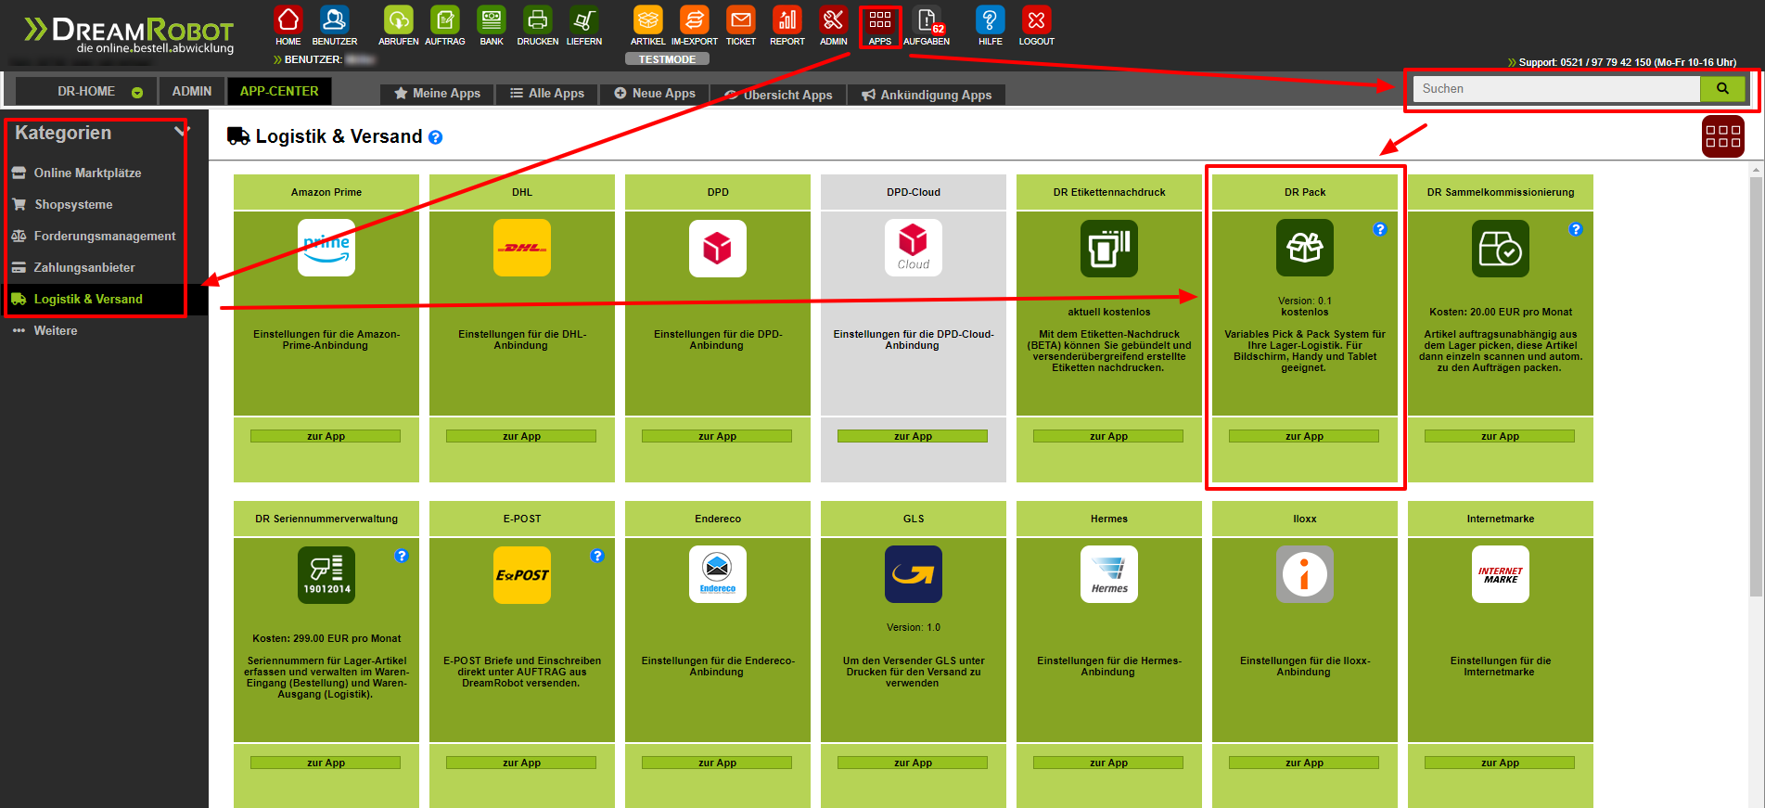This screenshot has height=808, width=1765.
Task: Switch to the Alle Apps tab
Action: coord(547,94)
